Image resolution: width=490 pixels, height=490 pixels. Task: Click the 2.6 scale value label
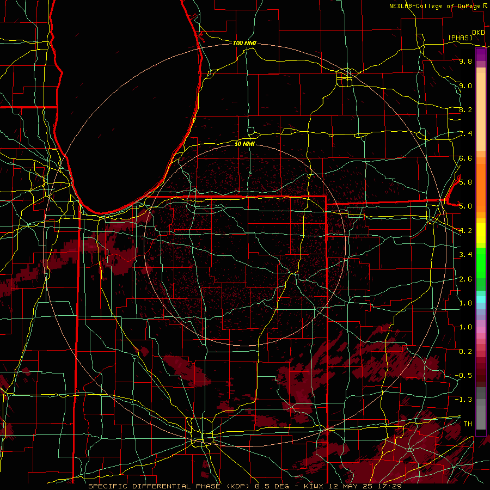coord(465,279)
